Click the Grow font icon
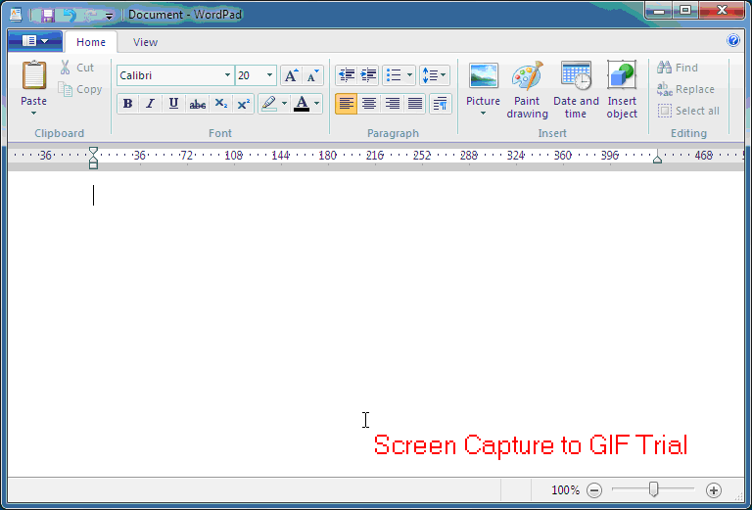This screenshot has height=510, width=752. [x=291, y=75]
